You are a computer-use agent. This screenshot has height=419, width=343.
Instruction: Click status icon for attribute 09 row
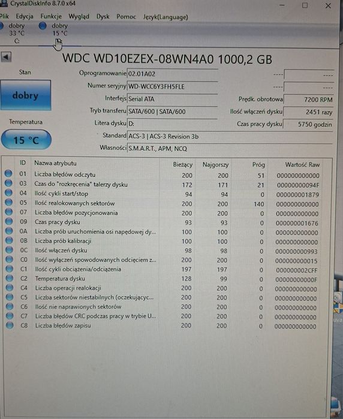click(9, 221)
